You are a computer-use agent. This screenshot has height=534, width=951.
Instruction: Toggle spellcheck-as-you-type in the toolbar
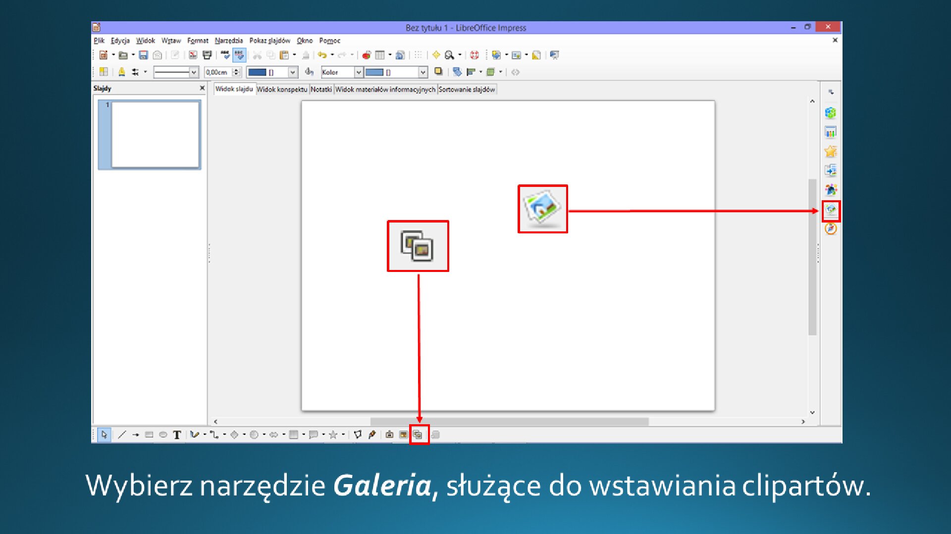pos(239,55)
